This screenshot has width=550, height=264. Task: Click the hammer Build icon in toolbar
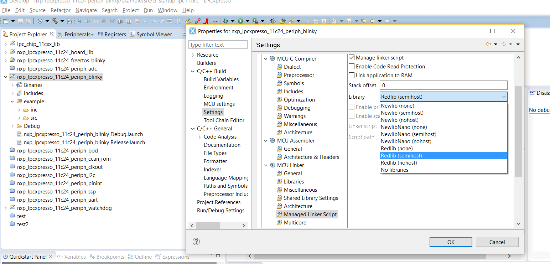point(55,21)
